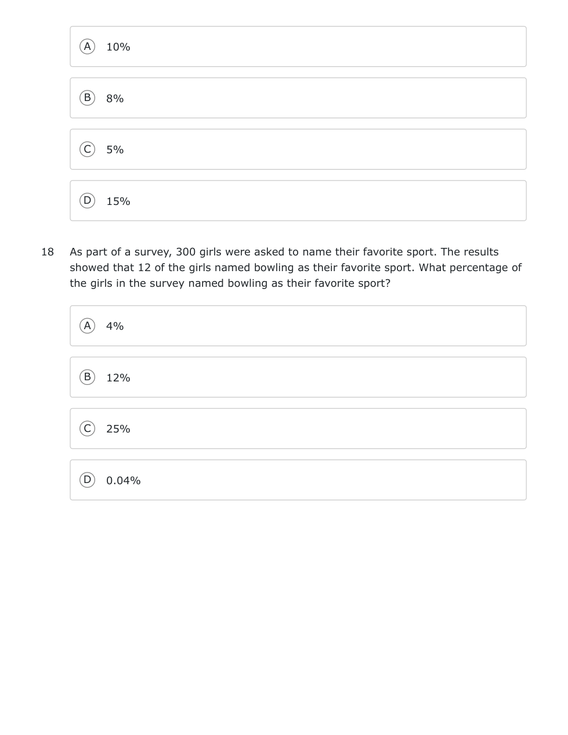Mark circle D next to 15%
This screenshot has width=568, height=735.
point(87,201)
